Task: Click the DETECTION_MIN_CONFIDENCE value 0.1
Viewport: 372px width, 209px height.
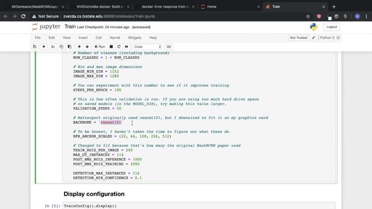Action: coord(138,178)
